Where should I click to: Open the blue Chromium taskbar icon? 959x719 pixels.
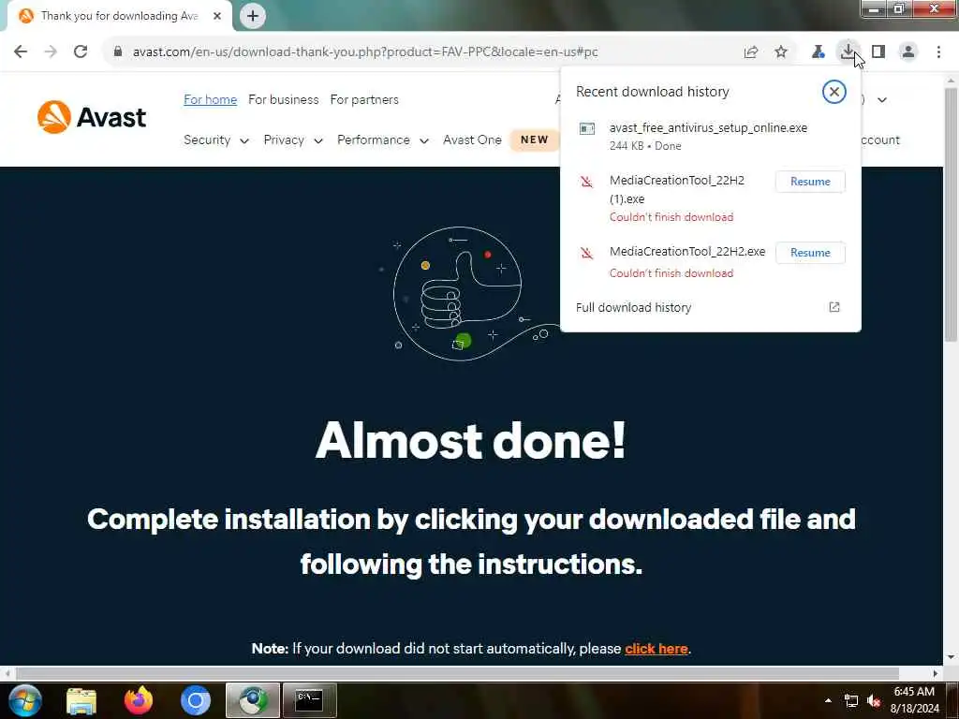pos(196,700)
